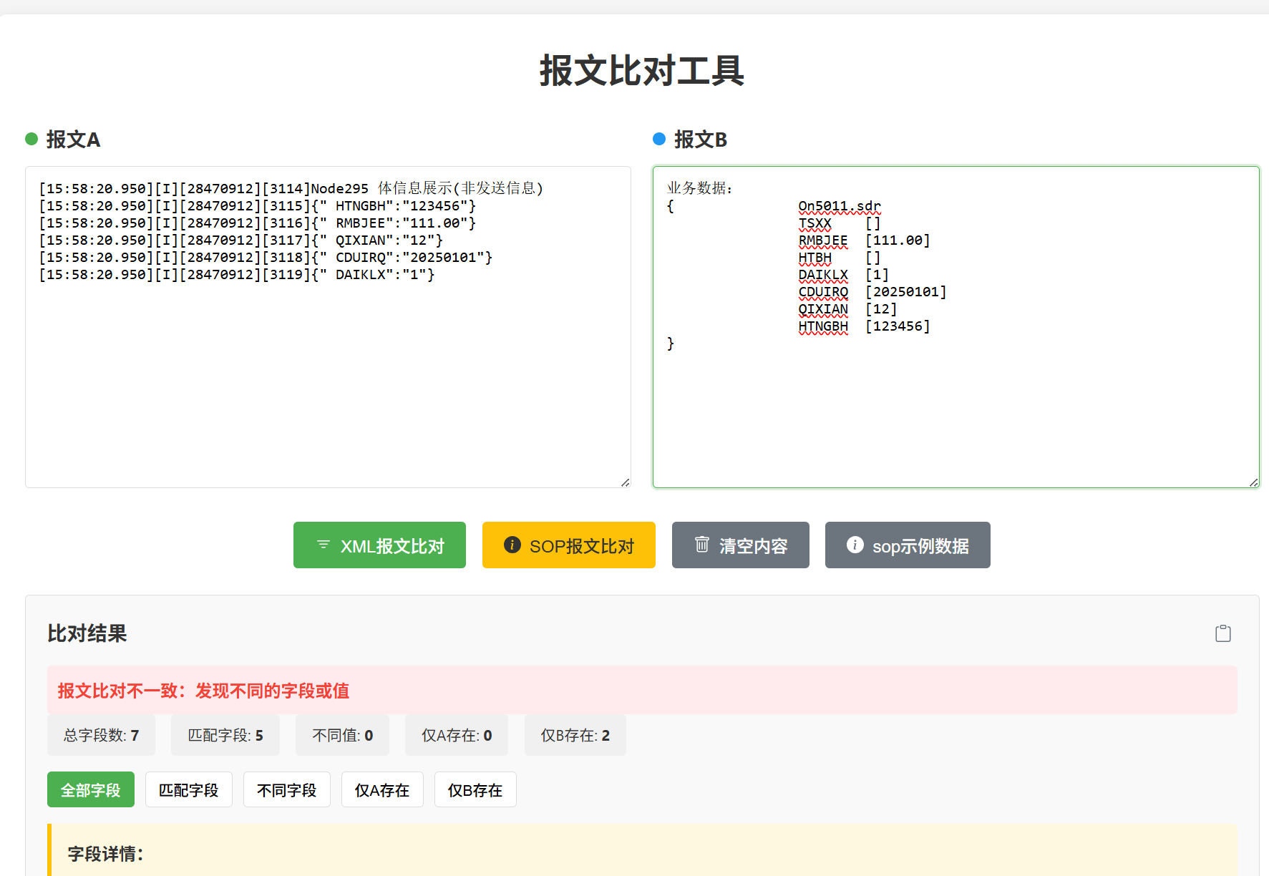Click CDUIRQ [20250101] line in 报文B
1269x876 pixels.
(x=872, y=292)
